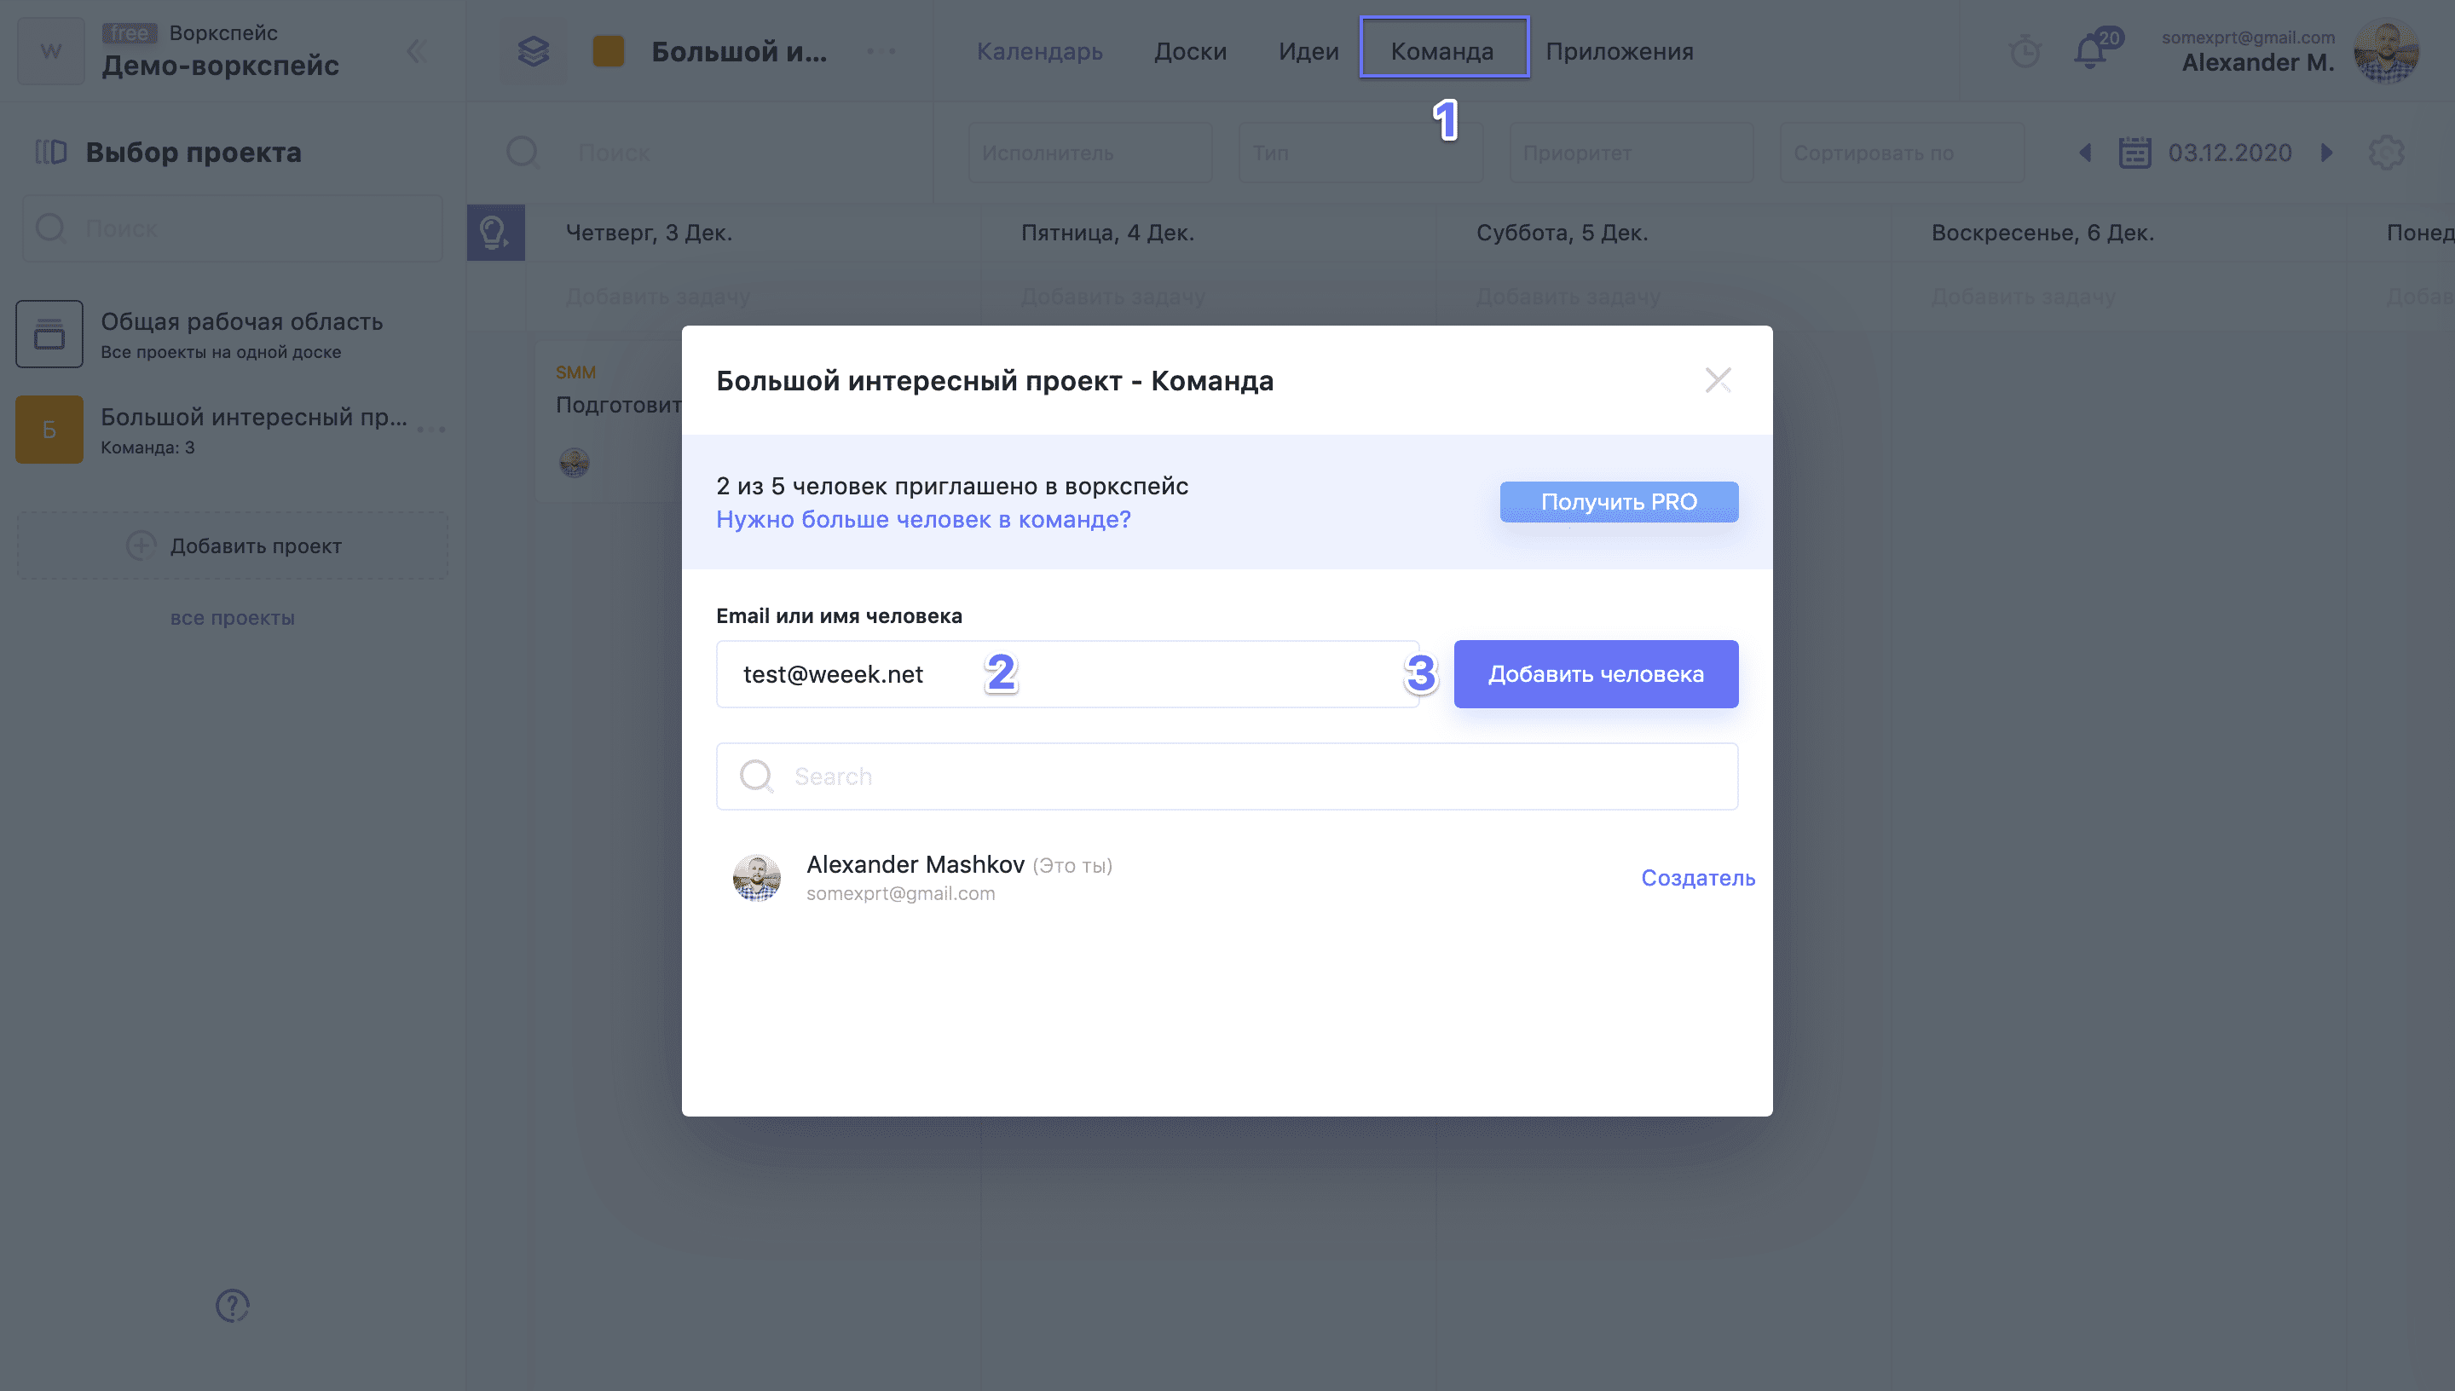2455x1391 pixels.
Task: Open the user profile avatar top right
Action: click(x=2386, y=50)
